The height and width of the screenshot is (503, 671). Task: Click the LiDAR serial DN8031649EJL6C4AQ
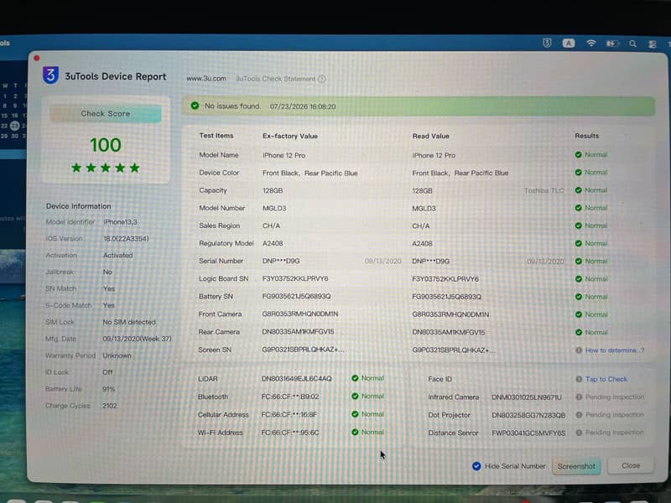coord(297,379)
